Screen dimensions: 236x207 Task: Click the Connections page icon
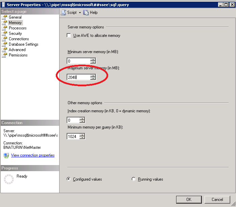(4, 39)
